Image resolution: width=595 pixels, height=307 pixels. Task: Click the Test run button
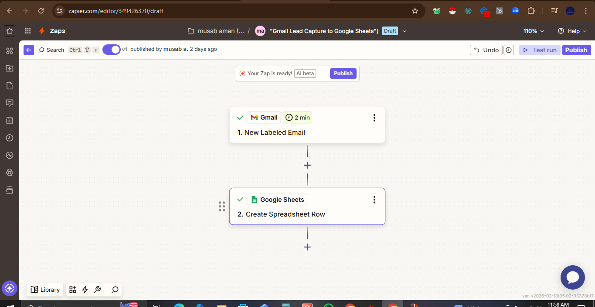point(540,50)
